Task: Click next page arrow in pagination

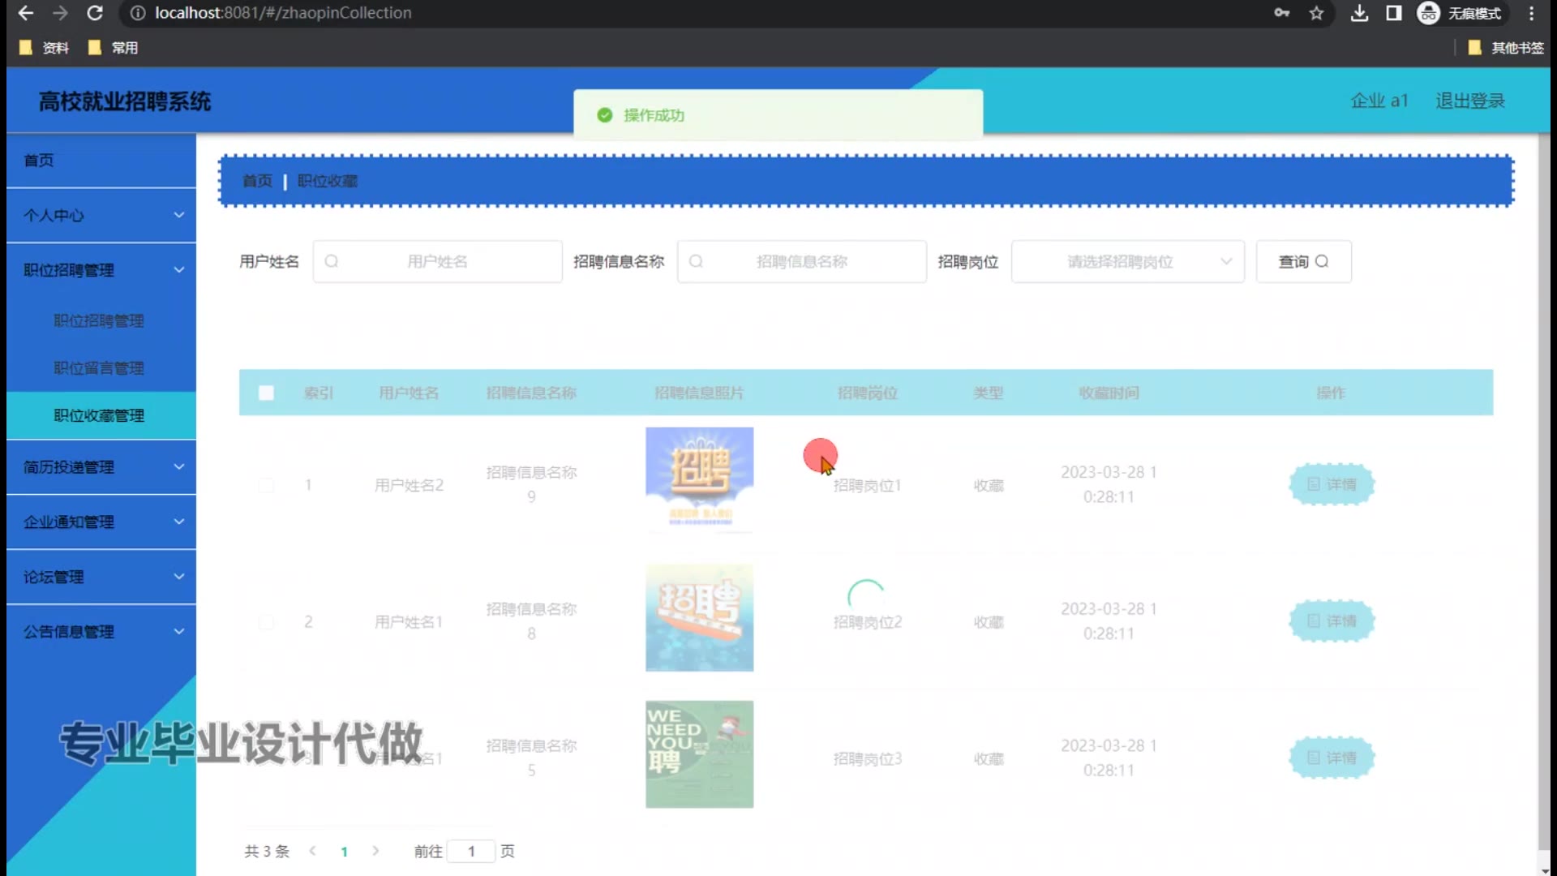Action: (375, 851)
